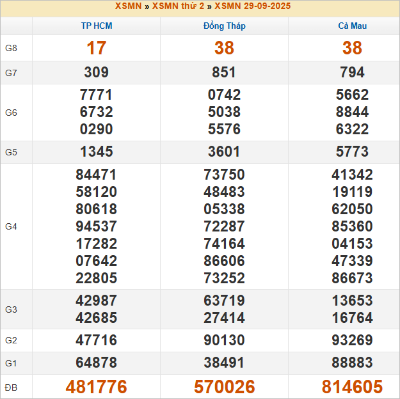This screenshot has width=400, height=399.
Task: Click Cà Mau special prize 814605
Action: (x=352, y=387)
